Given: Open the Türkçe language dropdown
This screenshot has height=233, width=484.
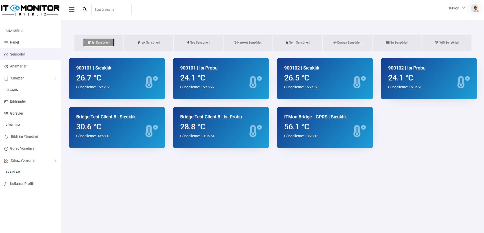Looking at the screenshot, I should (x=457, y=8).
